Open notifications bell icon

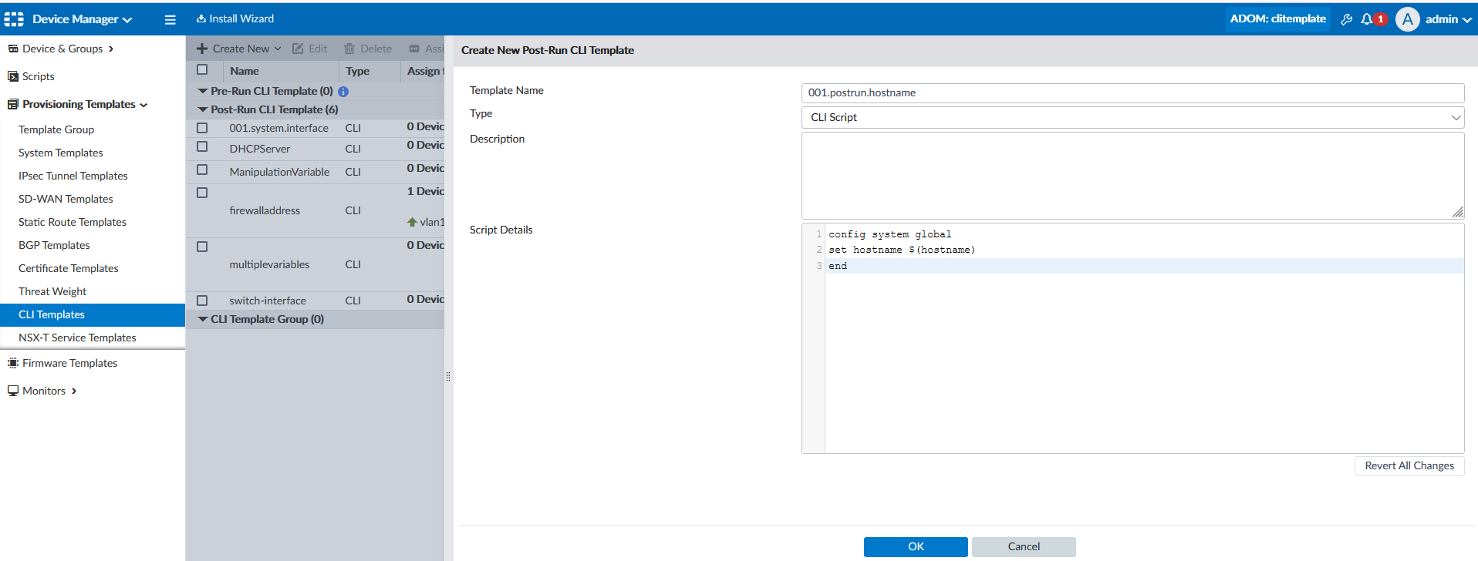(1366, 19)
